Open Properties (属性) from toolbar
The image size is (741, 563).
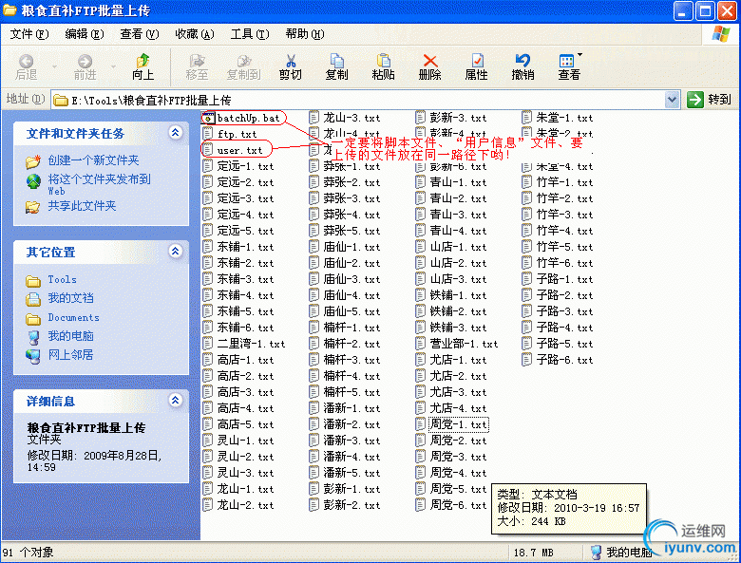pyautogui.click(x=476, y=66)
